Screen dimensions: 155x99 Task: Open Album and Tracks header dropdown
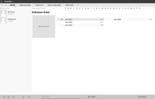pos(38,8)
